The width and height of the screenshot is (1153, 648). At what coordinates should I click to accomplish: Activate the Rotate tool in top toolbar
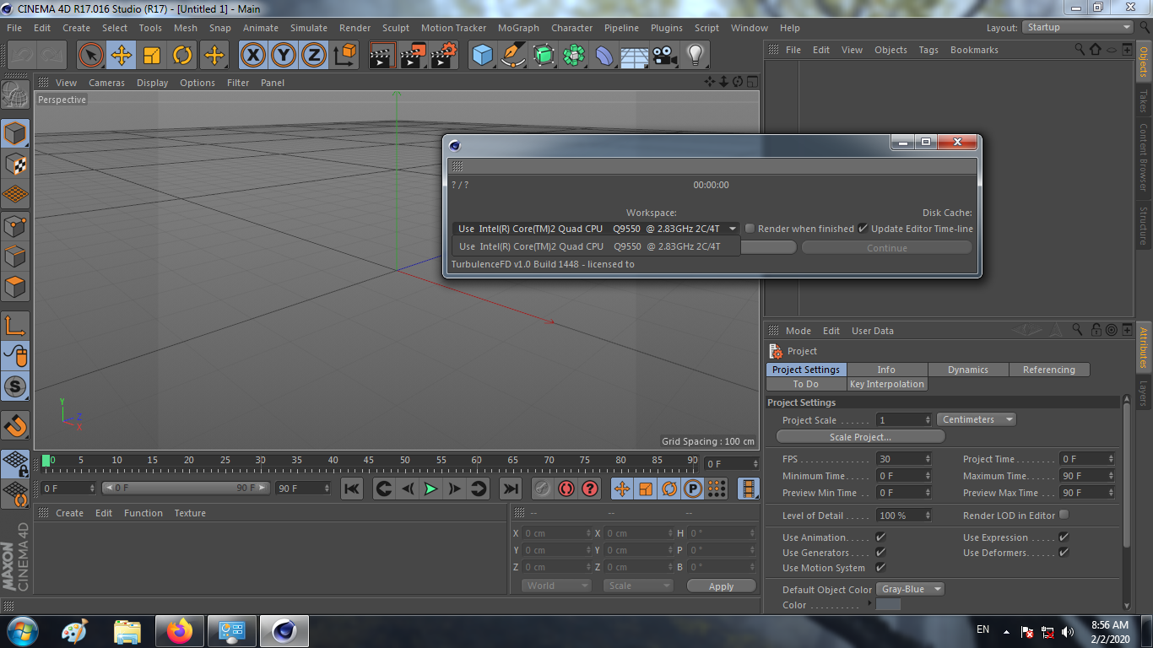point(182,56)
